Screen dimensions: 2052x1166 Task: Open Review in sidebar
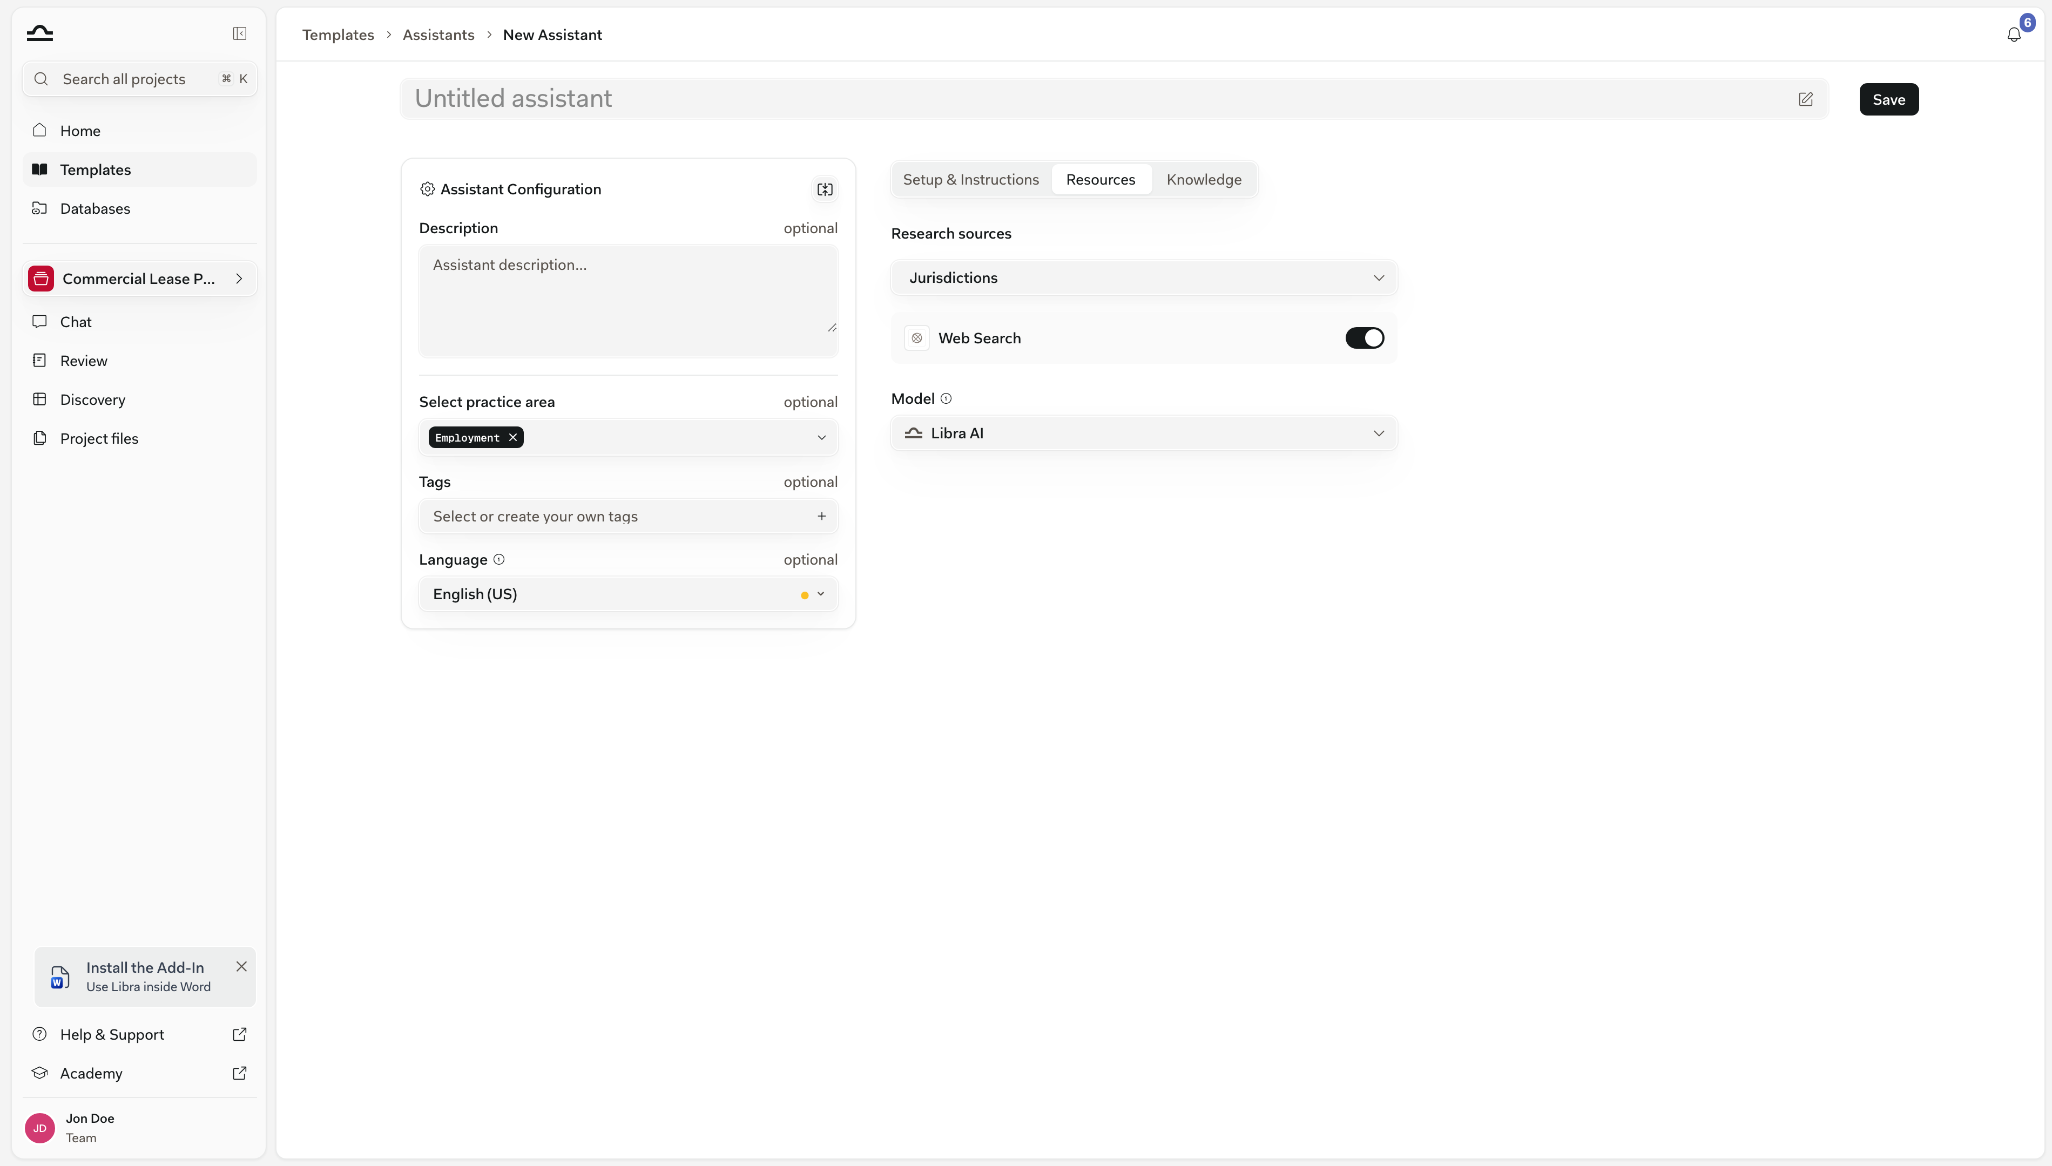[x=139, y=361]
